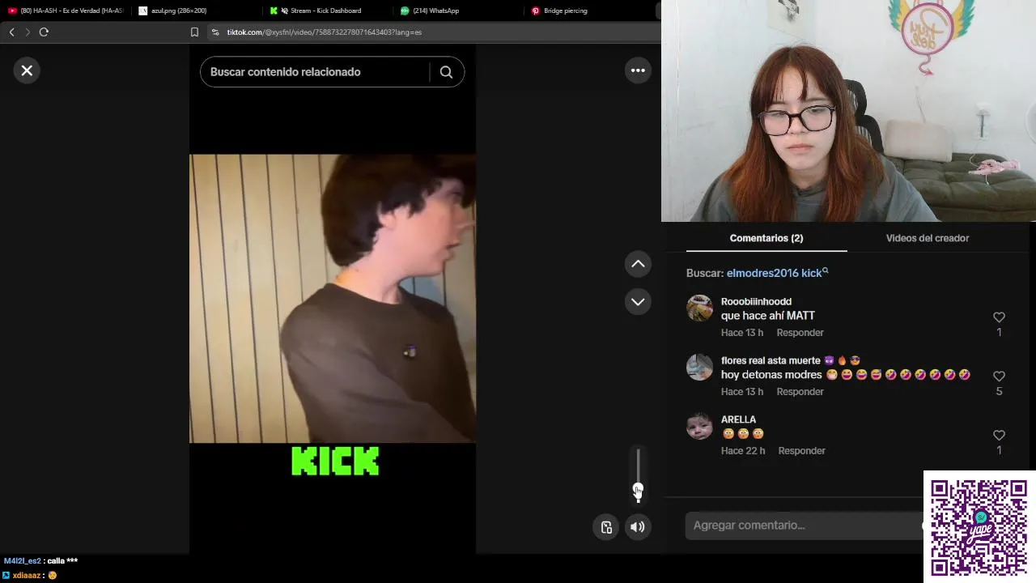Screen dimensions: 1036x583
Task: Click the 'que hace ahí MATT' comment text
Action: click(767, 316)
